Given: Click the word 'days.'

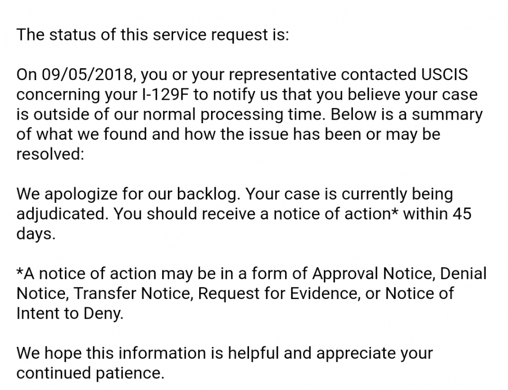Looking at the screenshot, I should (x=36, y=234).
